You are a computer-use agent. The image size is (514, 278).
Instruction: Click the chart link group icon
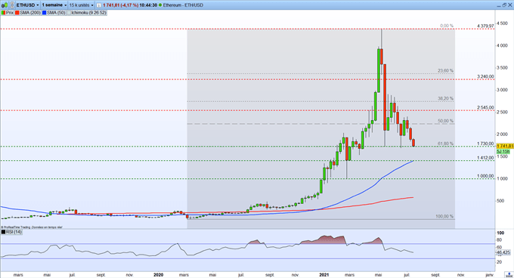pyautogui.click(x=12, y=5)
